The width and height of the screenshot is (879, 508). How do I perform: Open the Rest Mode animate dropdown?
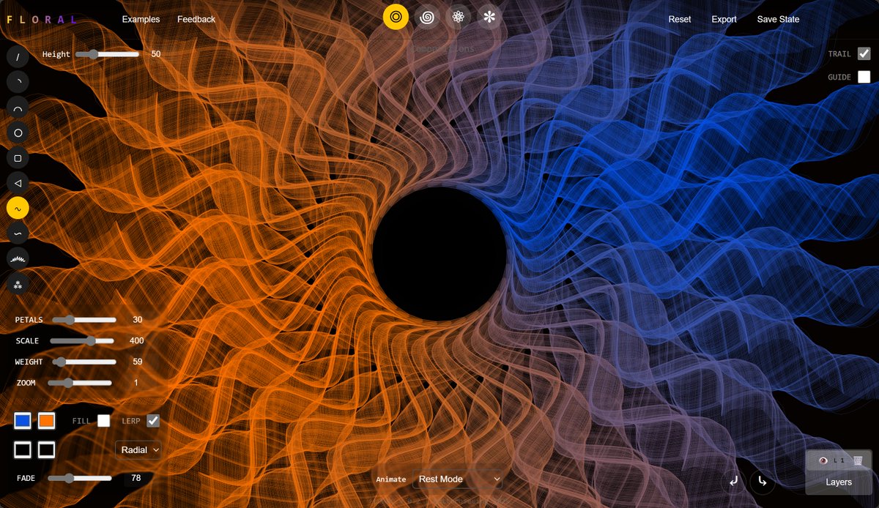(458, 479)
